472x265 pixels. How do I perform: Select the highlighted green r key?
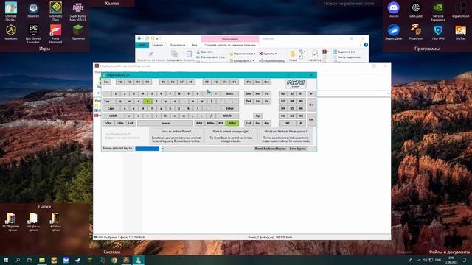tap(147, 102)
